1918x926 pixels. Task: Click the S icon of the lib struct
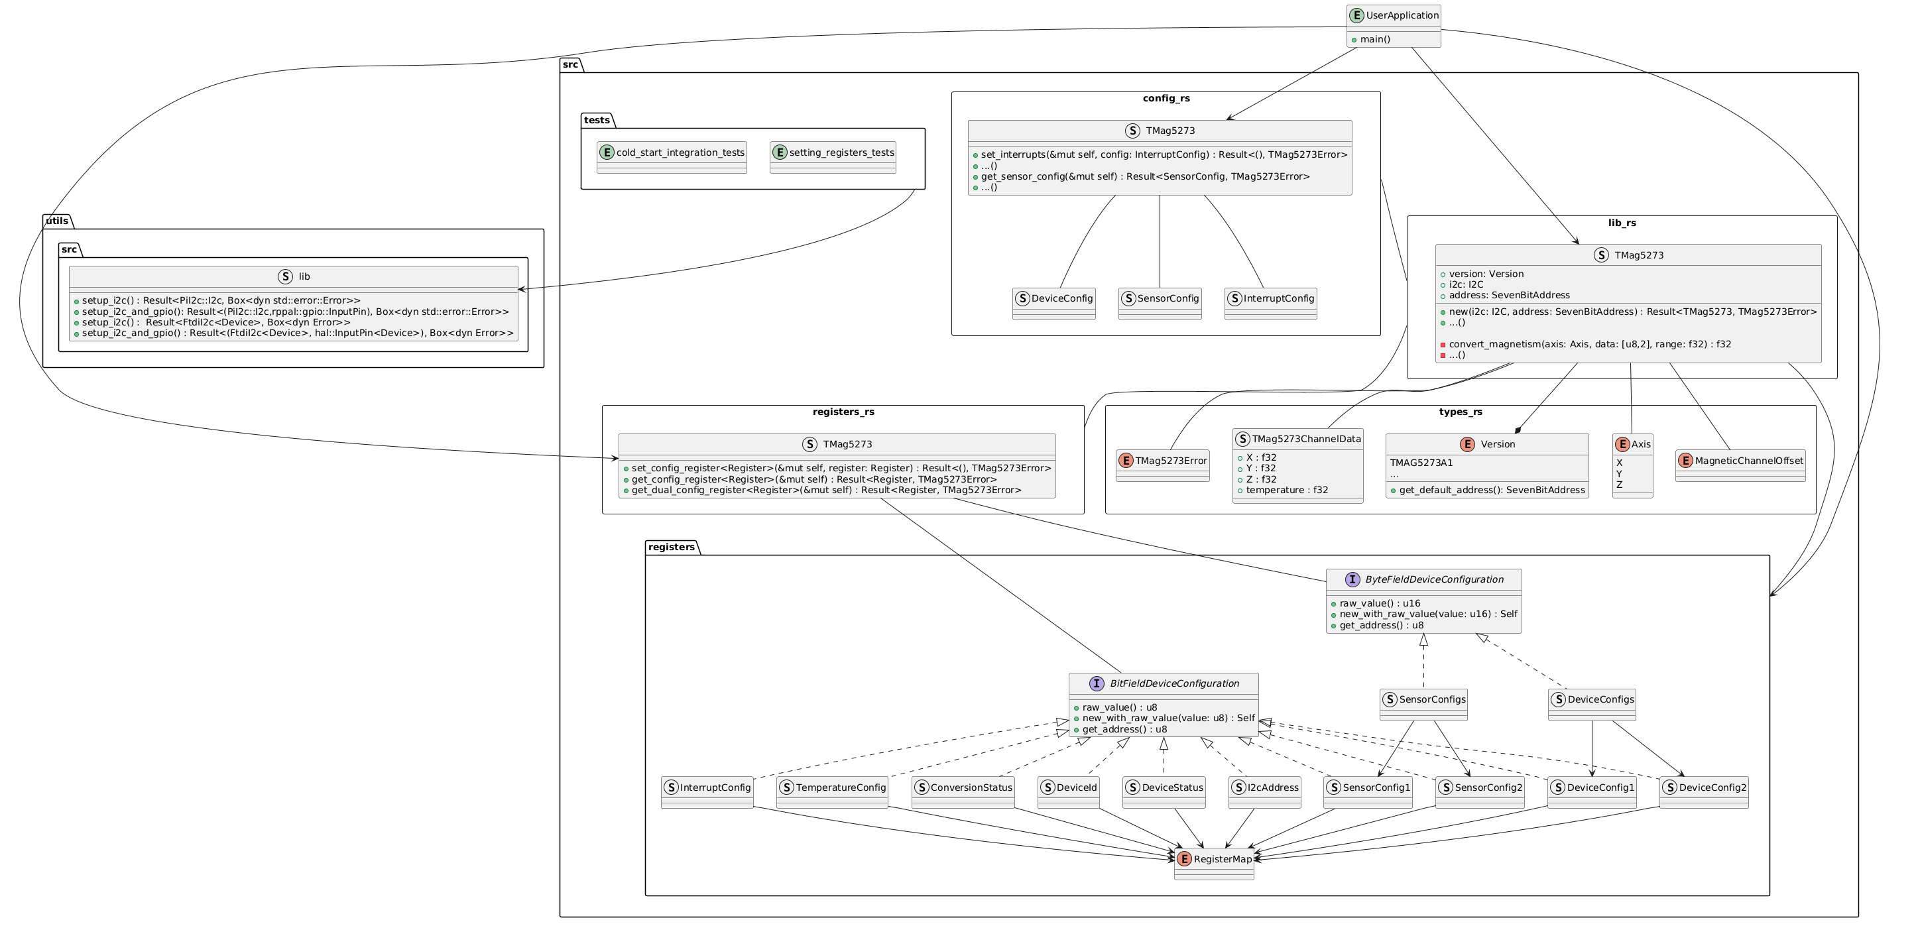285,276
